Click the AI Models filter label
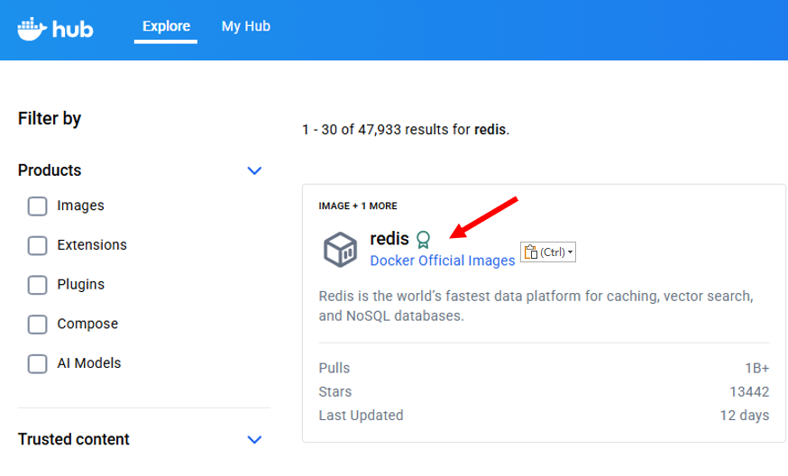 (89, 363)
